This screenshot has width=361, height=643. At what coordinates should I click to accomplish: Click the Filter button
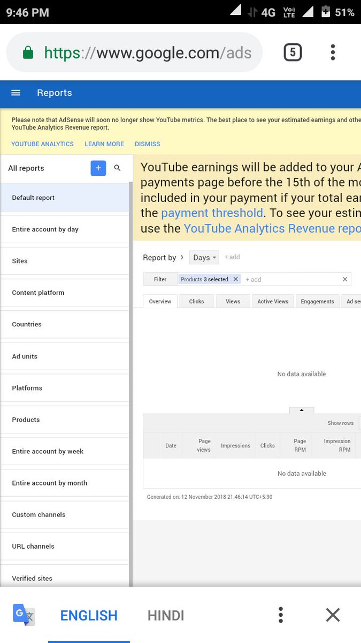click(160, 279)
